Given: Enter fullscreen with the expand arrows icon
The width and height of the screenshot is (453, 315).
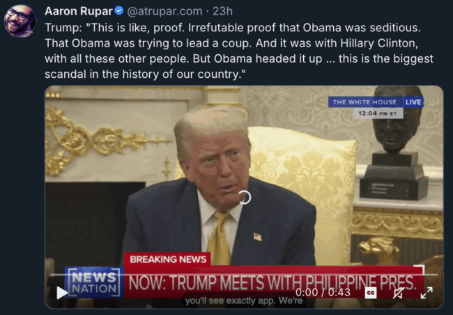Looking at the screenshot, I should (427, 293).
